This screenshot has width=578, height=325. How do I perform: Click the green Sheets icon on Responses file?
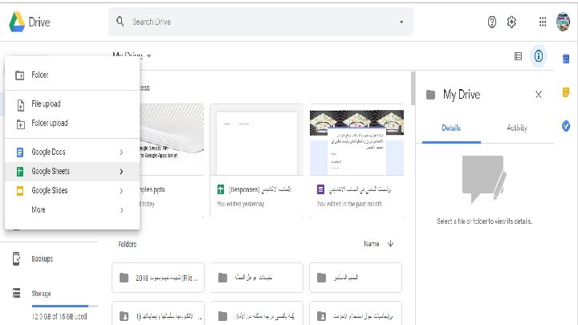click(221, 189)
